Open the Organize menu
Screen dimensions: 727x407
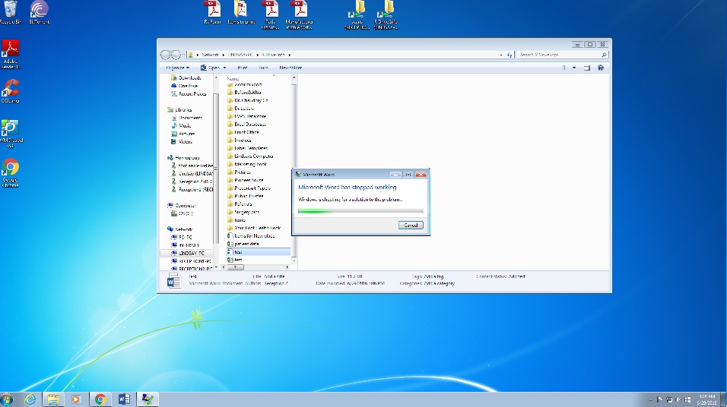178,68
